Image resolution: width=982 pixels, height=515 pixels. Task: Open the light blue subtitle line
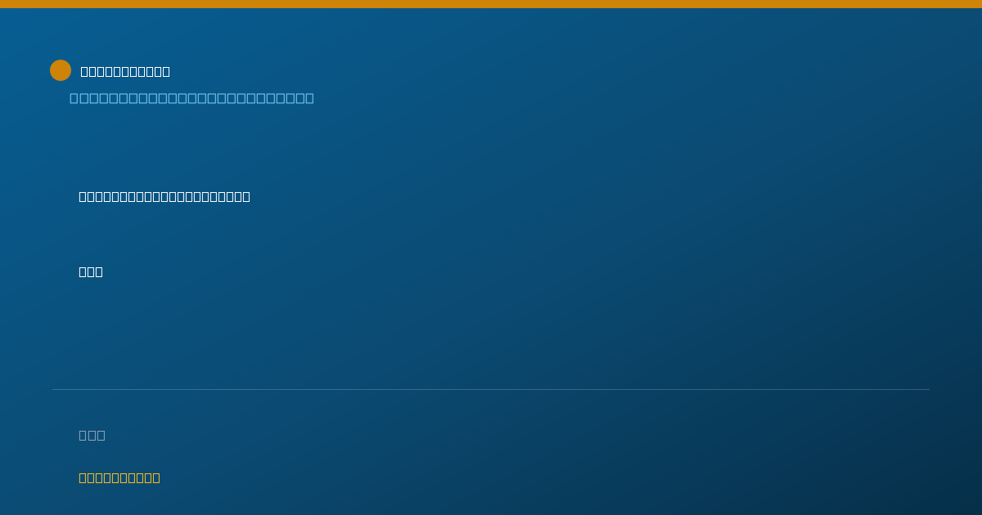[x=191, y=98]
